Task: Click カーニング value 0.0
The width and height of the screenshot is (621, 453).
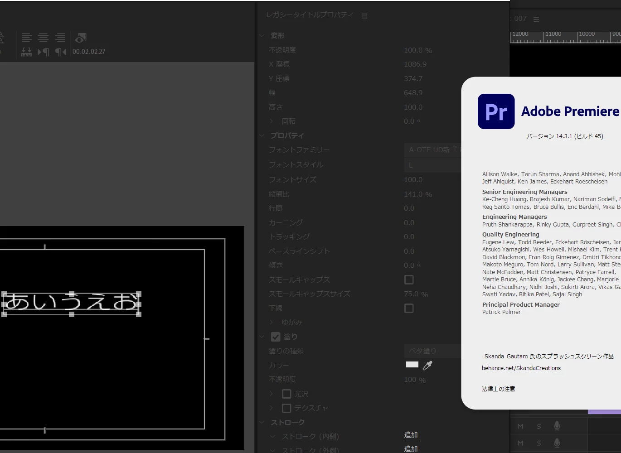Action: pyautogui.click(x=409, y=223)
